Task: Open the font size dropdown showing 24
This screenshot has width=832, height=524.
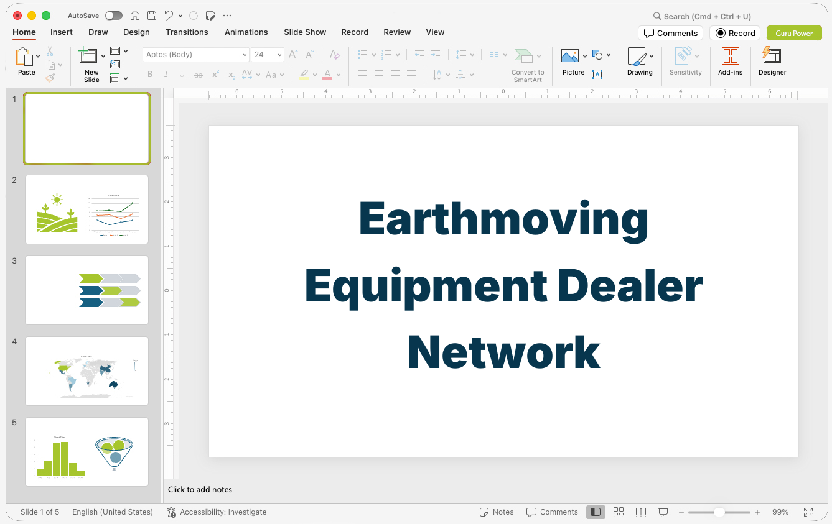Action: tap(268, 55)
